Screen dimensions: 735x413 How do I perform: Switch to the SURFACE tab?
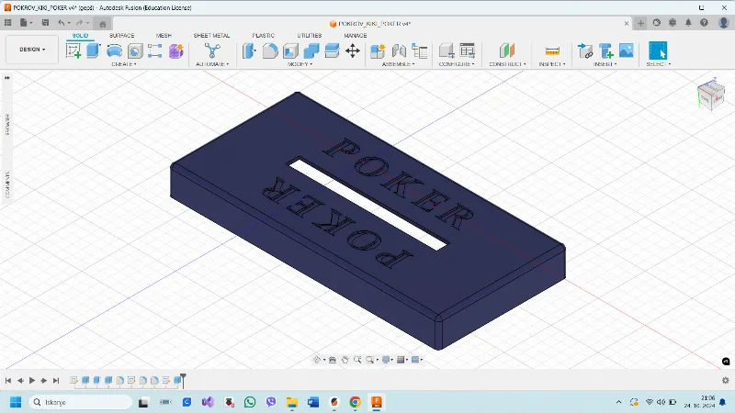[122, 36]
